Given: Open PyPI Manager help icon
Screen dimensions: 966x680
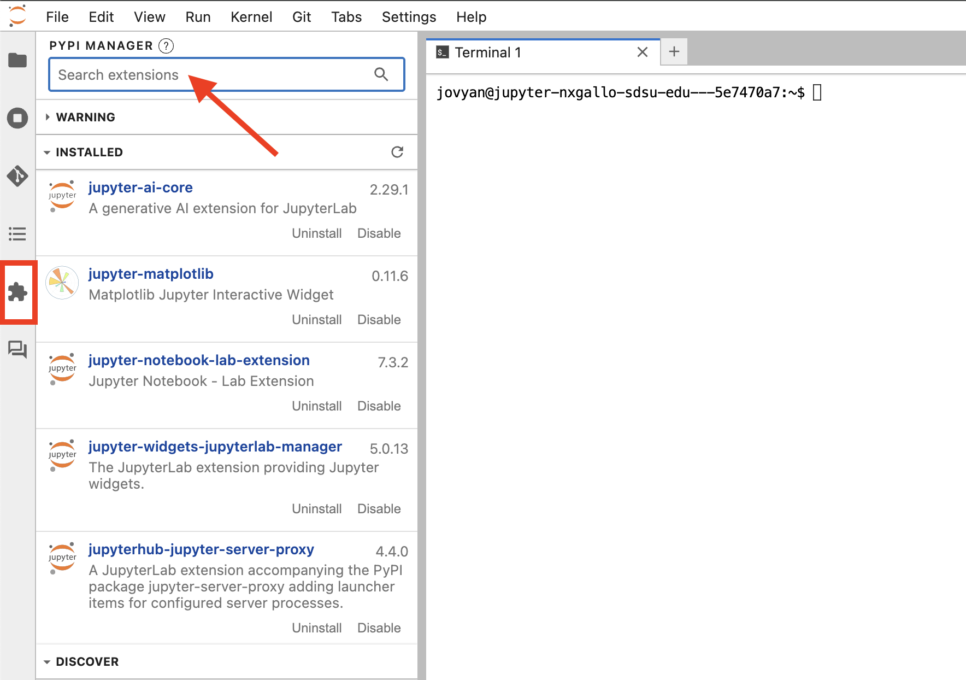Looking at the screenshot, I should click(166, 46).
